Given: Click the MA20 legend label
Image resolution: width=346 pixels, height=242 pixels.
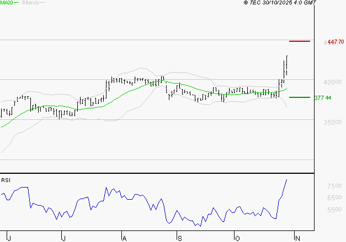Looking at the screenshot, I should [7, 2].
